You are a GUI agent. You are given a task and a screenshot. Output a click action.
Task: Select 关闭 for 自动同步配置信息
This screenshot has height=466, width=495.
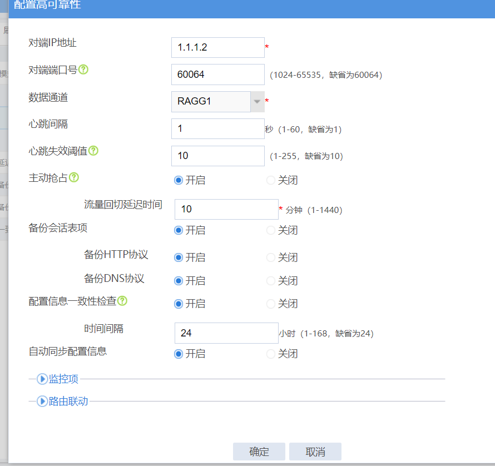270,354
